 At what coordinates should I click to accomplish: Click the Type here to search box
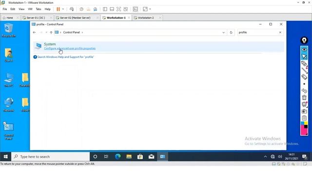click(x=51, y=157)
